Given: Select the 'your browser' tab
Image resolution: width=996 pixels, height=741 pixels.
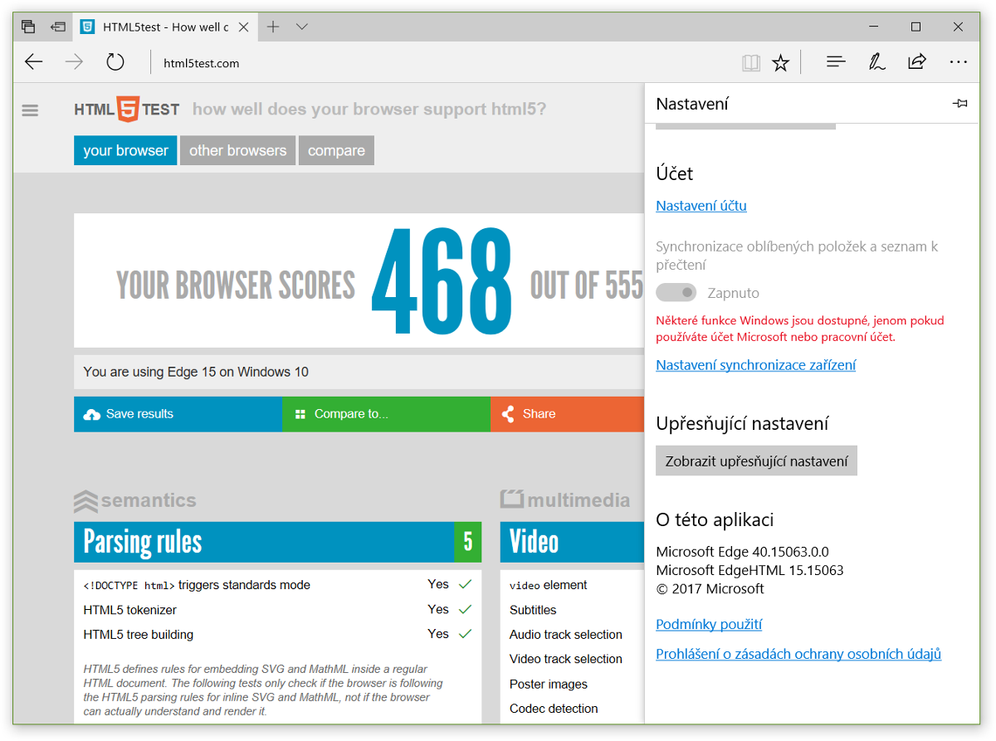Looking at the screenshot, I should (125, 150).
